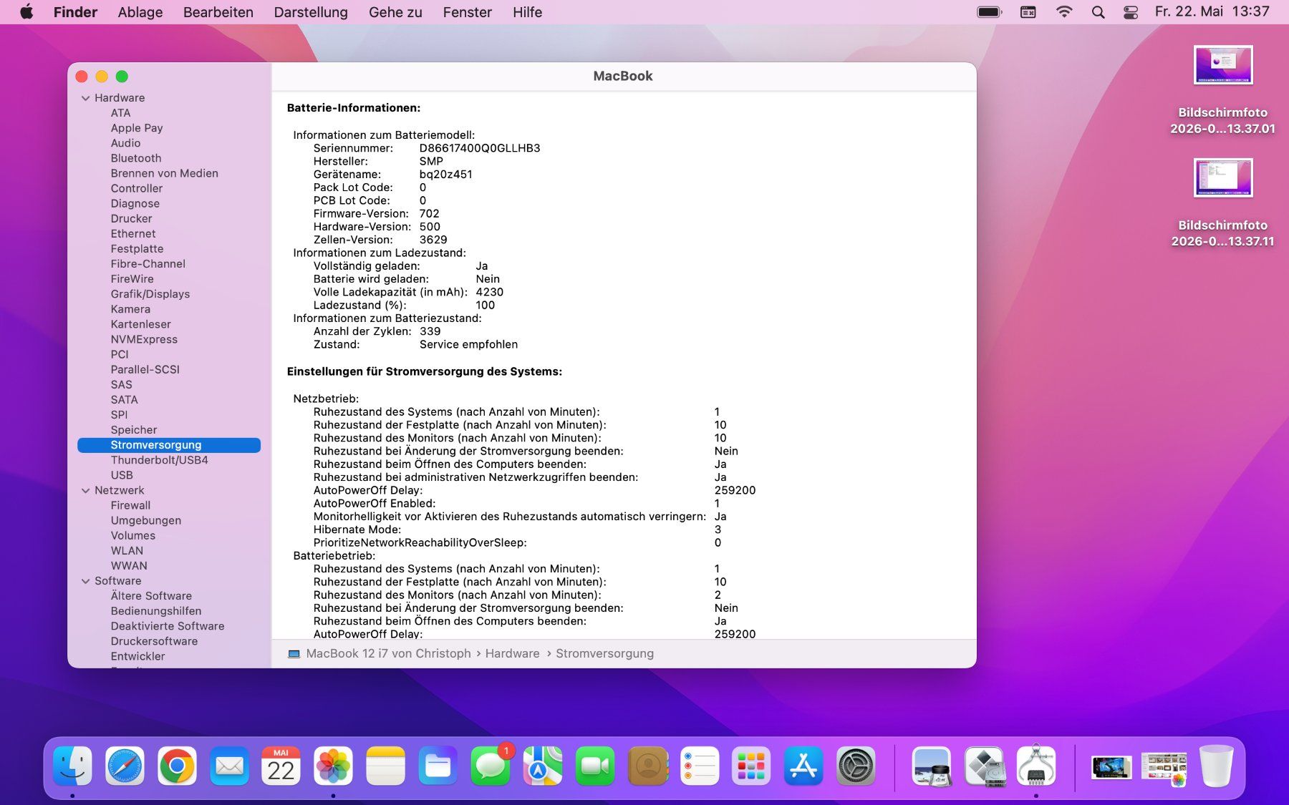Collapse the Hardware section chevron
Image resolution: width=1289 pixels, height=805 pixels.
[86, 98]
